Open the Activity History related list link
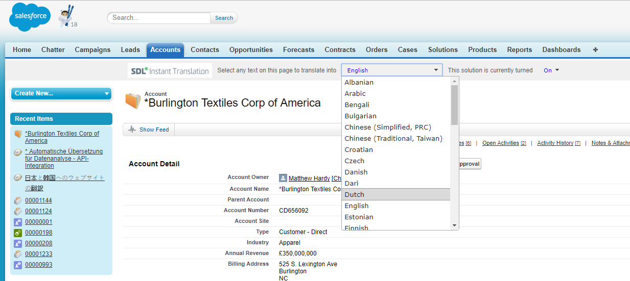The width and height of the screenshot is (630, 281). point(558,143)
